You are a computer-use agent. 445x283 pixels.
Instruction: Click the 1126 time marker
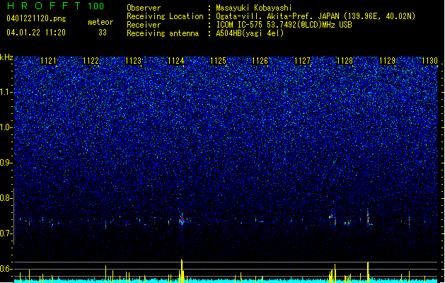[260, 61]
